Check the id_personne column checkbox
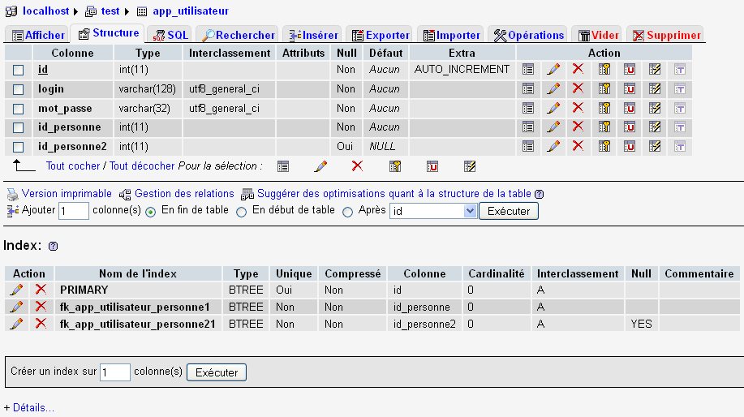 pos(18,127)
